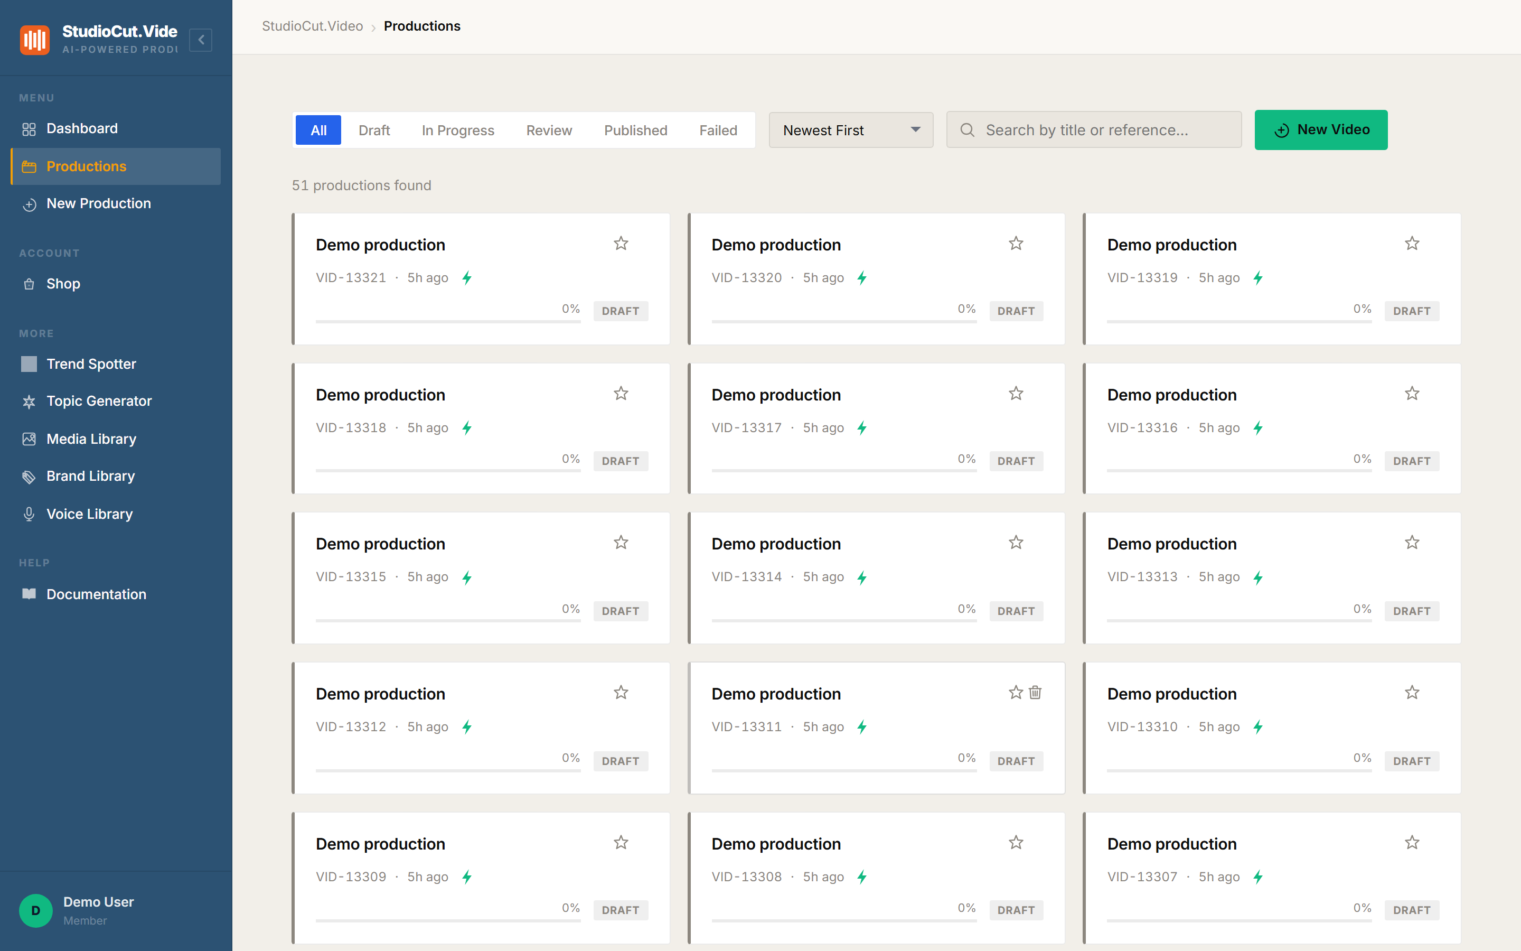Click the VID-13307 reference text

point(1143,877)
